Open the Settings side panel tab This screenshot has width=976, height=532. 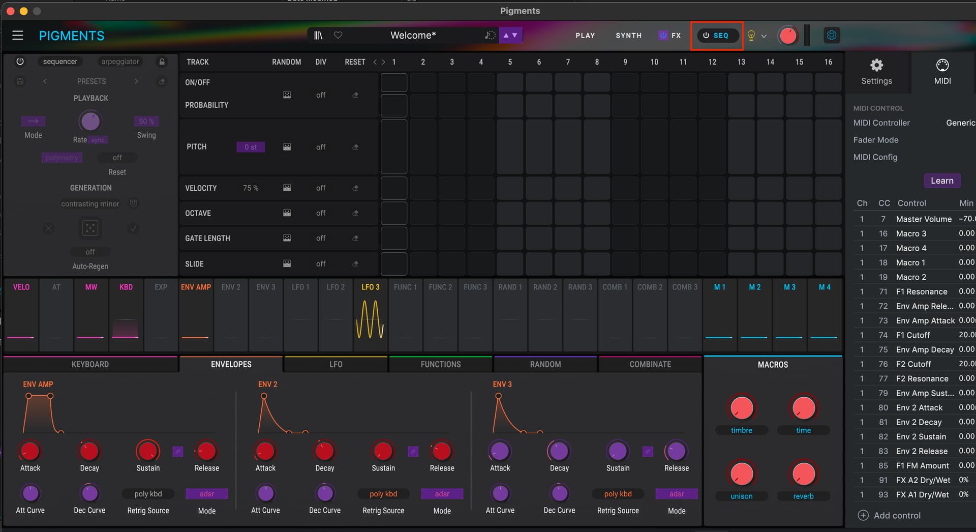876,72
